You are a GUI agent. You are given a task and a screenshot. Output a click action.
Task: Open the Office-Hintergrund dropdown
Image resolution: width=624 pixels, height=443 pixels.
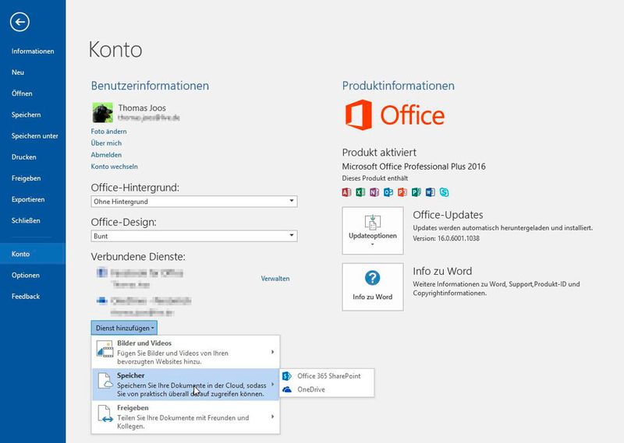pos(194,202)
